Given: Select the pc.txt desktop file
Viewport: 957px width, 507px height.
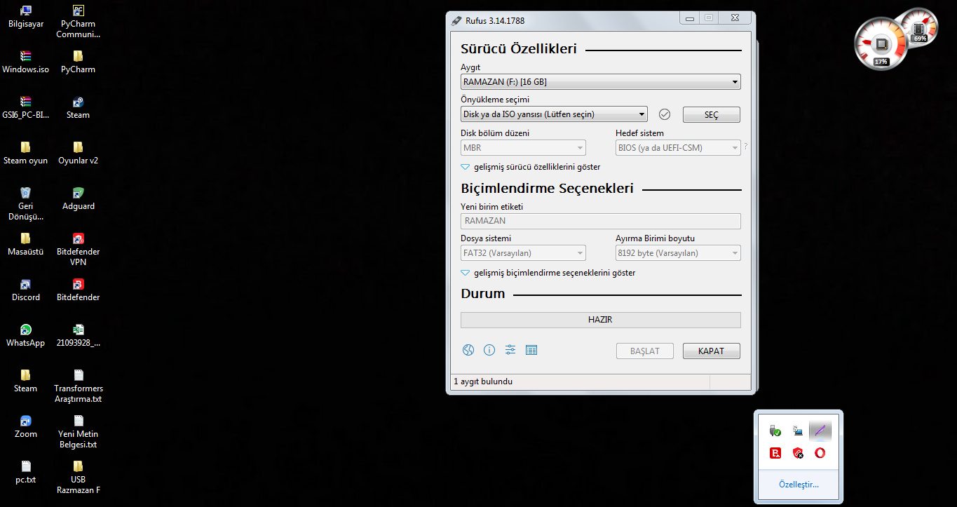Looking at the screenshot, I should click(x=26, y=472).
